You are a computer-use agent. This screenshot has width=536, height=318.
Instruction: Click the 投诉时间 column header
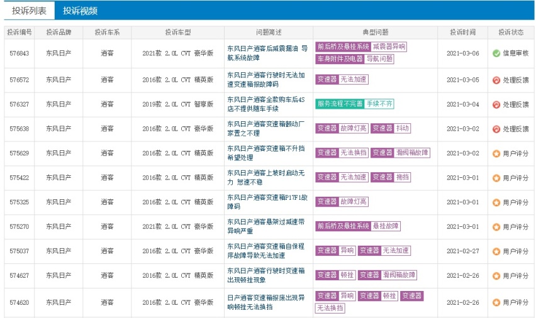click(463, 33)
